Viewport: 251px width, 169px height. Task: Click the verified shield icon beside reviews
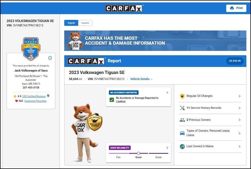click(48, 96)
